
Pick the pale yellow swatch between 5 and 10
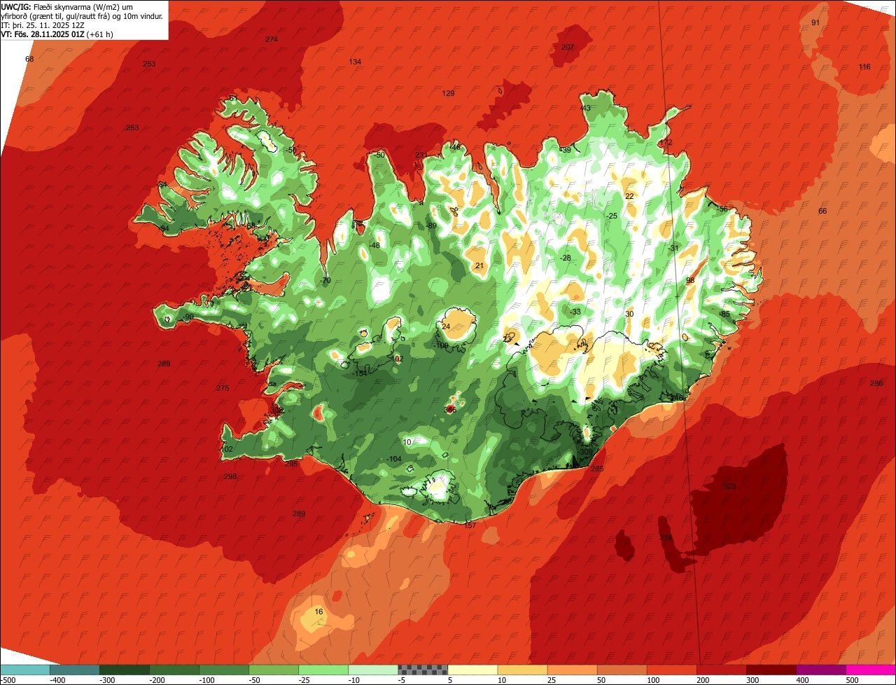coord(472,670)
